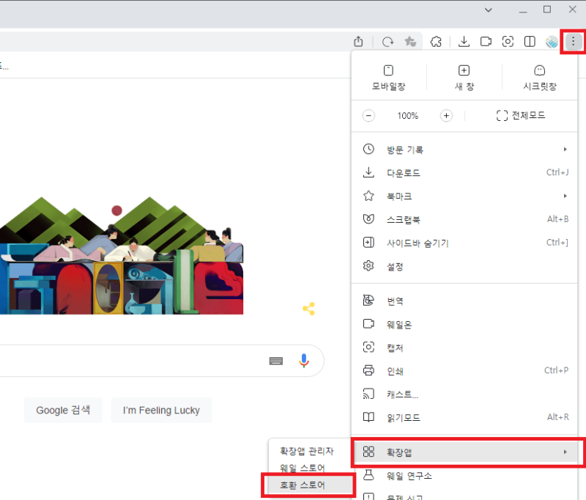Click the profile avatar icon in toolbar

coord(552,41)
